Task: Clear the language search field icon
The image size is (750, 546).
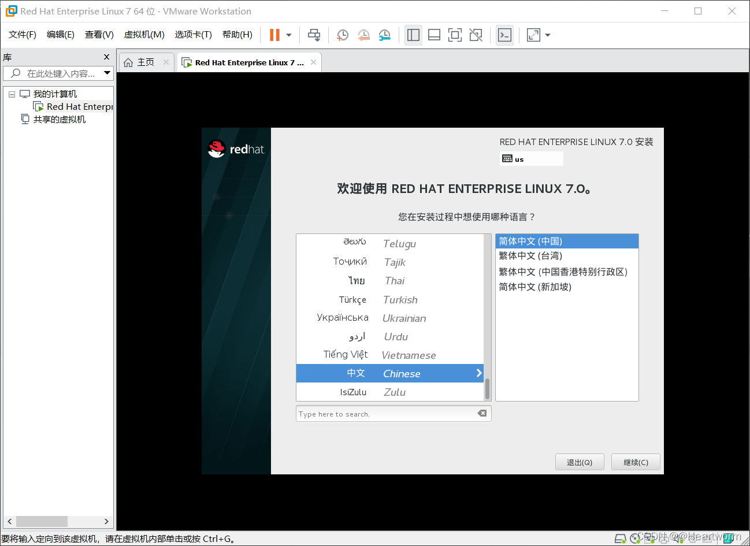Action: coord(482,413)
